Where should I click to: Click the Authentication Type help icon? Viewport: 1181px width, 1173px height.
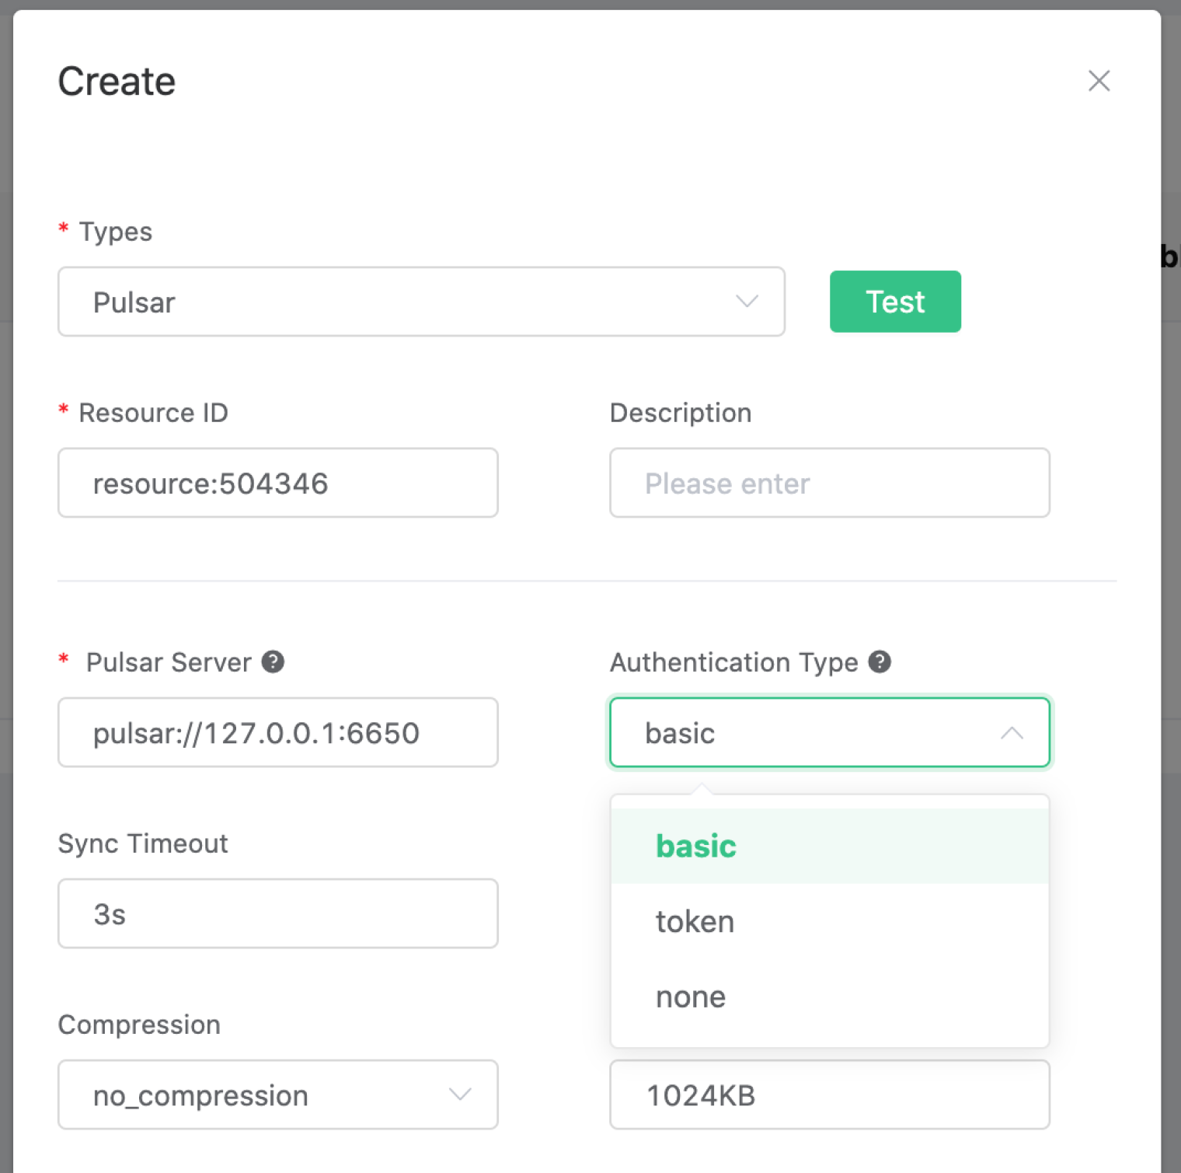click(880, 662)
